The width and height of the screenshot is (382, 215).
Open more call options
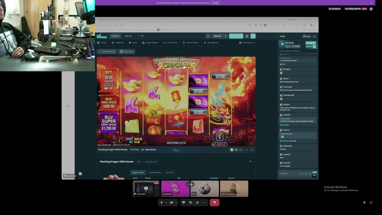[204, 202]
